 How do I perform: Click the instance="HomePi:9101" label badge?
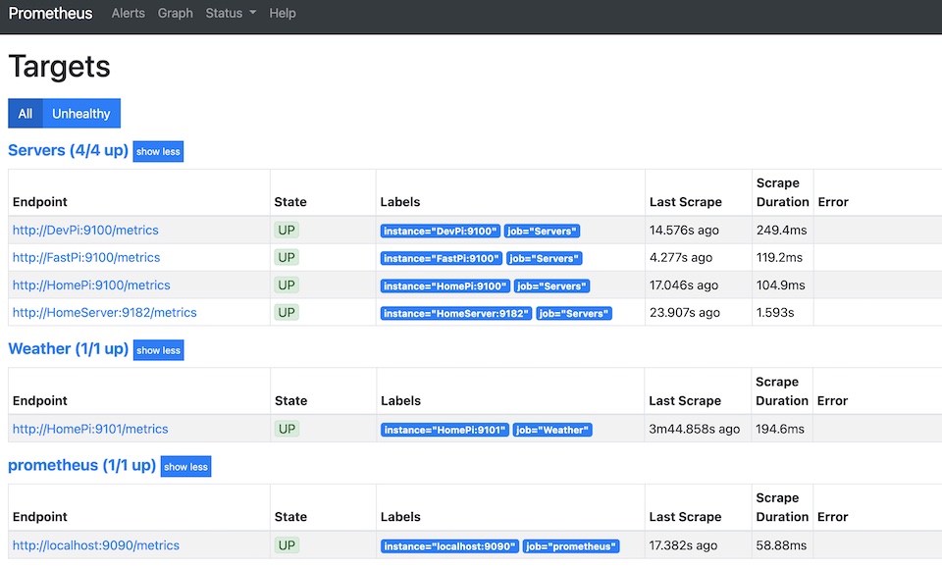(x=445, y=430)
